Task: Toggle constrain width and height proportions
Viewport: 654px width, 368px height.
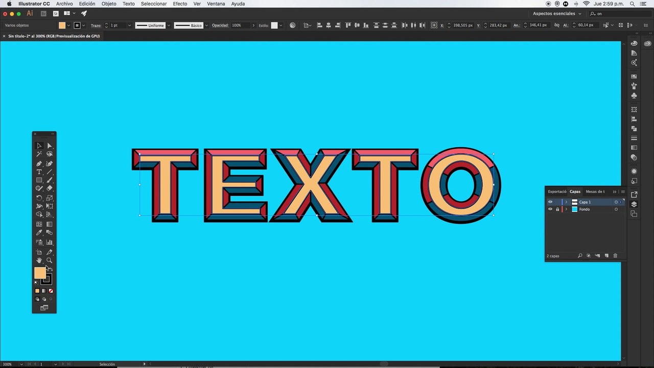Action: 557,25
